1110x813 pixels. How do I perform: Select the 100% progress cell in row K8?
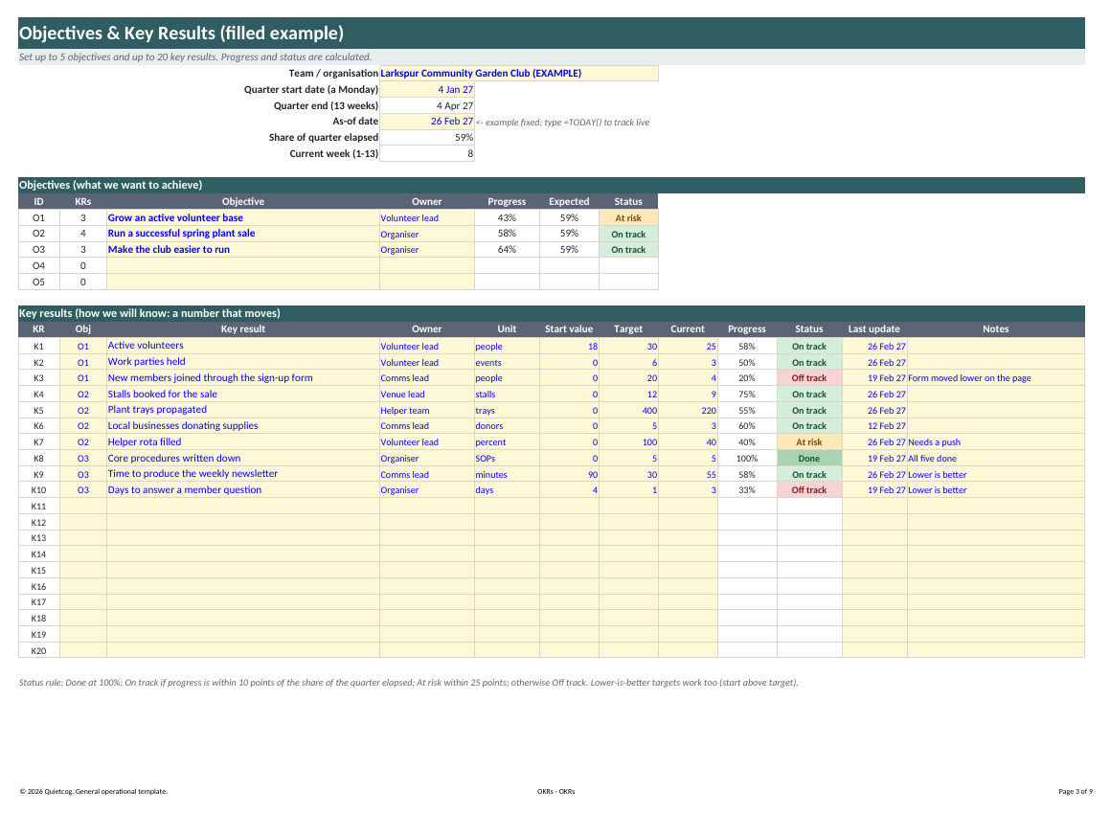click(747, 459)
